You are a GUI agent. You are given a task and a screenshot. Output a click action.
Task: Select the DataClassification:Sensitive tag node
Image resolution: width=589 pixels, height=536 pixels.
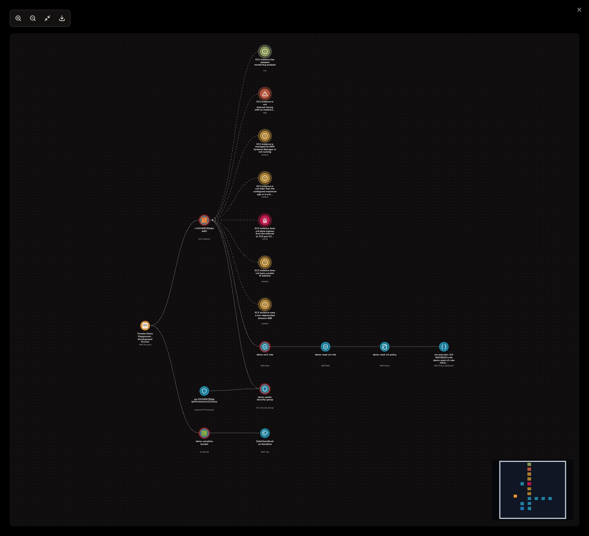[265, 433]
